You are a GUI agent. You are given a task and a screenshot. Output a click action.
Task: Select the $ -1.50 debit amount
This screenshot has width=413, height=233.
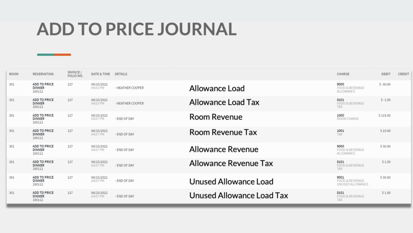click(386, 100)
